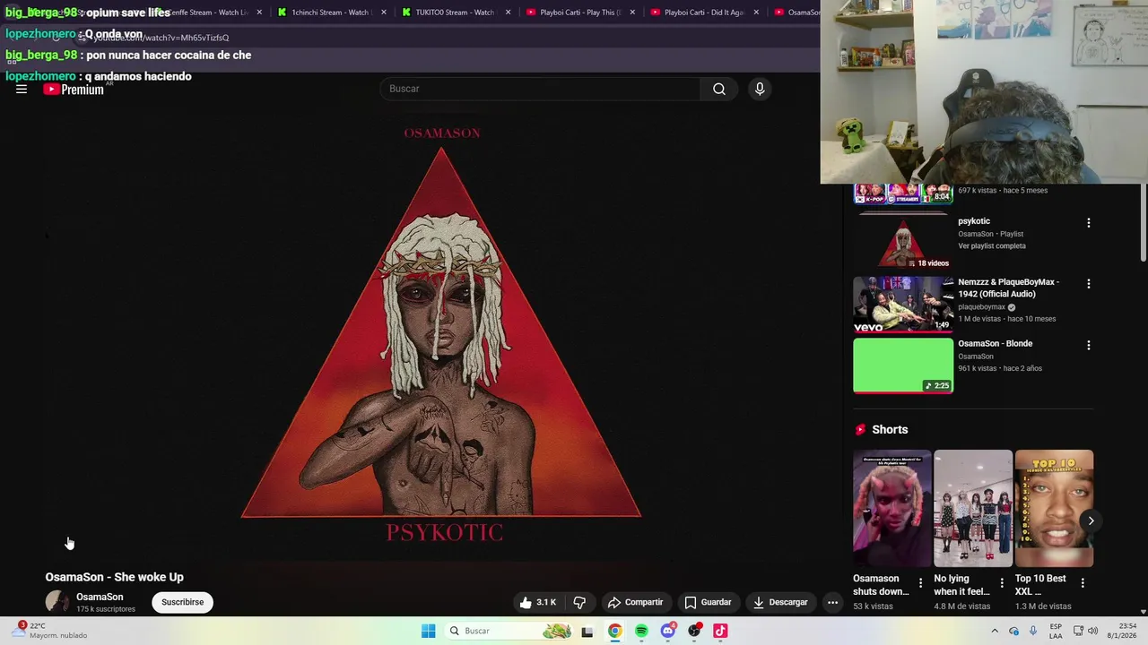Open OsamaSon channel avatar
The image size is (1148, 645).
pyautogui.click(x=57, y=602)
